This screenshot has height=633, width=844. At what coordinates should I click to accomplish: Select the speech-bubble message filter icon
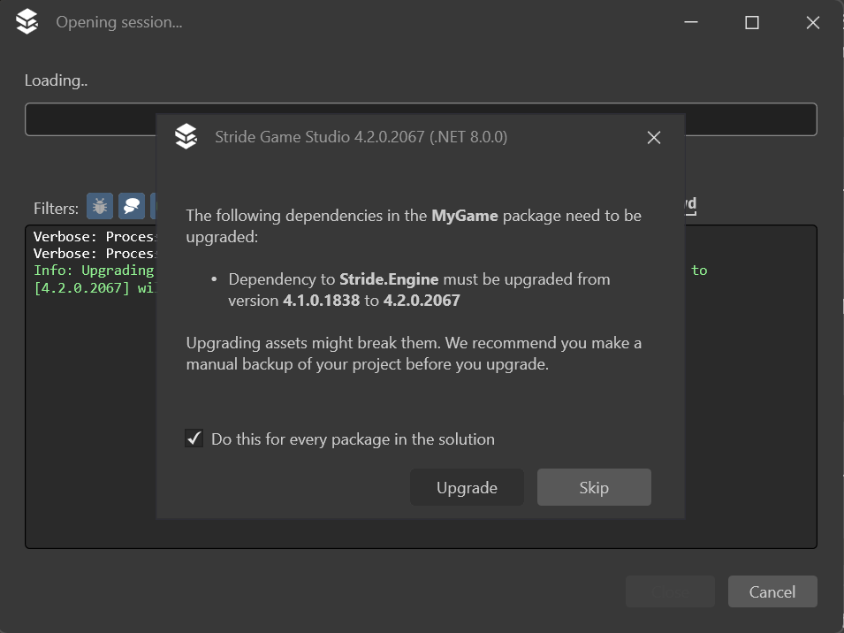pyautogui.click(x=131, y=206)
